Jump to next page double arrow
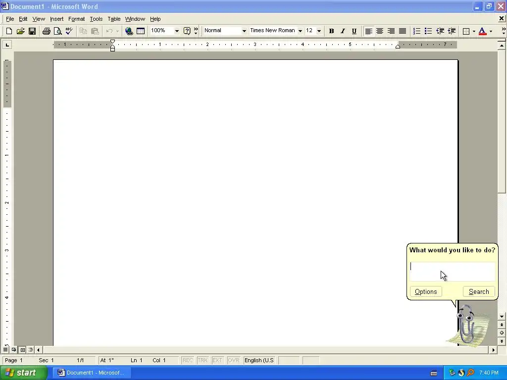 coord(502,341)
